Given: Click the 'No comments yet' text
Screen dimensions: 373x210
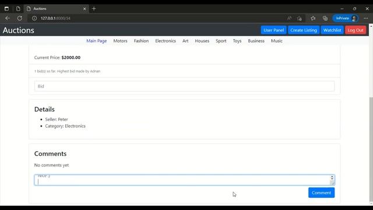Looking at the screenshot, I should 51,165.
